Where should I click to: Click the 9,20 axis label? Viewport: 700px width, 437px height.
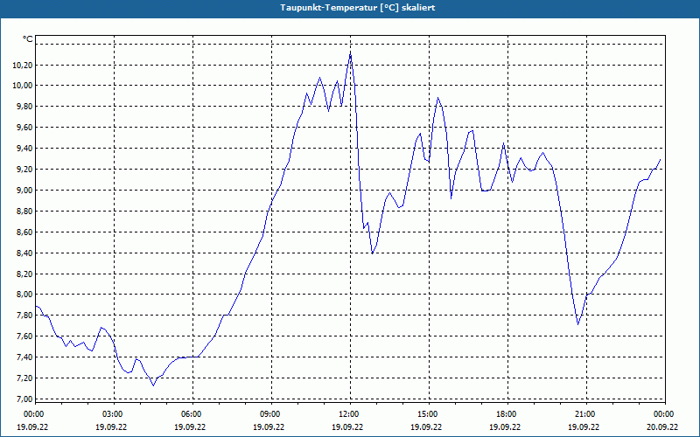[x=24, y=169]
